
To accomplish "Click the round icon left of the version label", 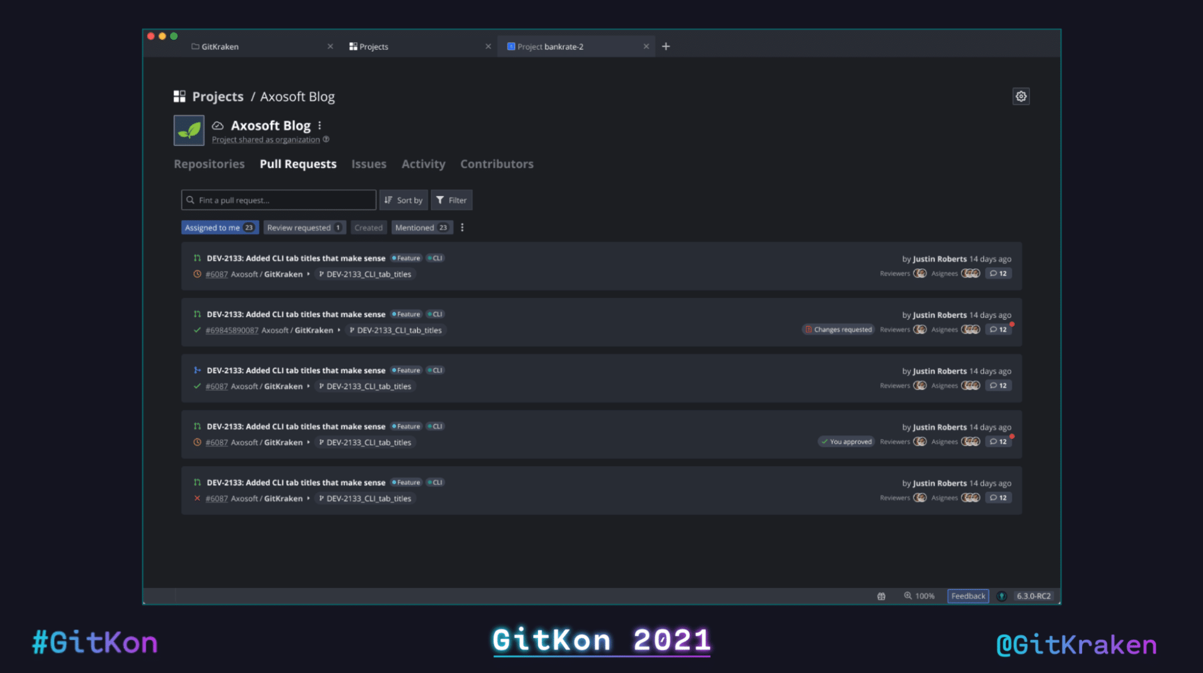I will [1002, 596].
